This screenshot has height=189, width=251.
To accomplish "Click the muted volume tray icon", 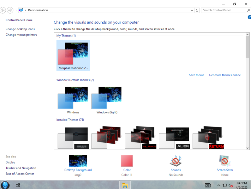I will [x=230, y=185].
